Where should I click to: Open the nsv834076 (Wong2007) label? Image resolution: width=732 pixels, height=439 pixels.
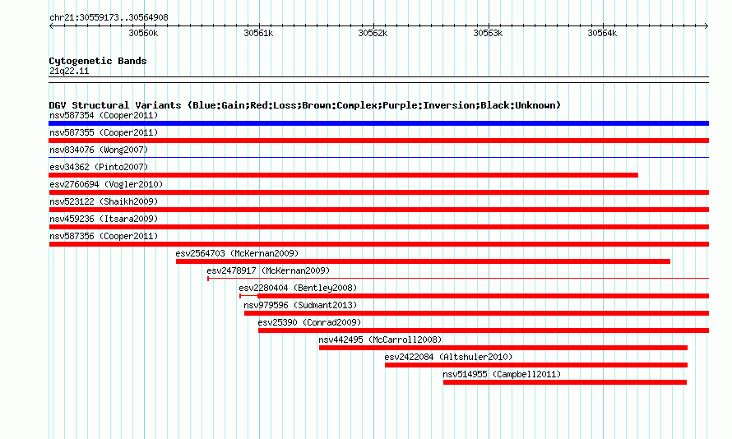99,150
